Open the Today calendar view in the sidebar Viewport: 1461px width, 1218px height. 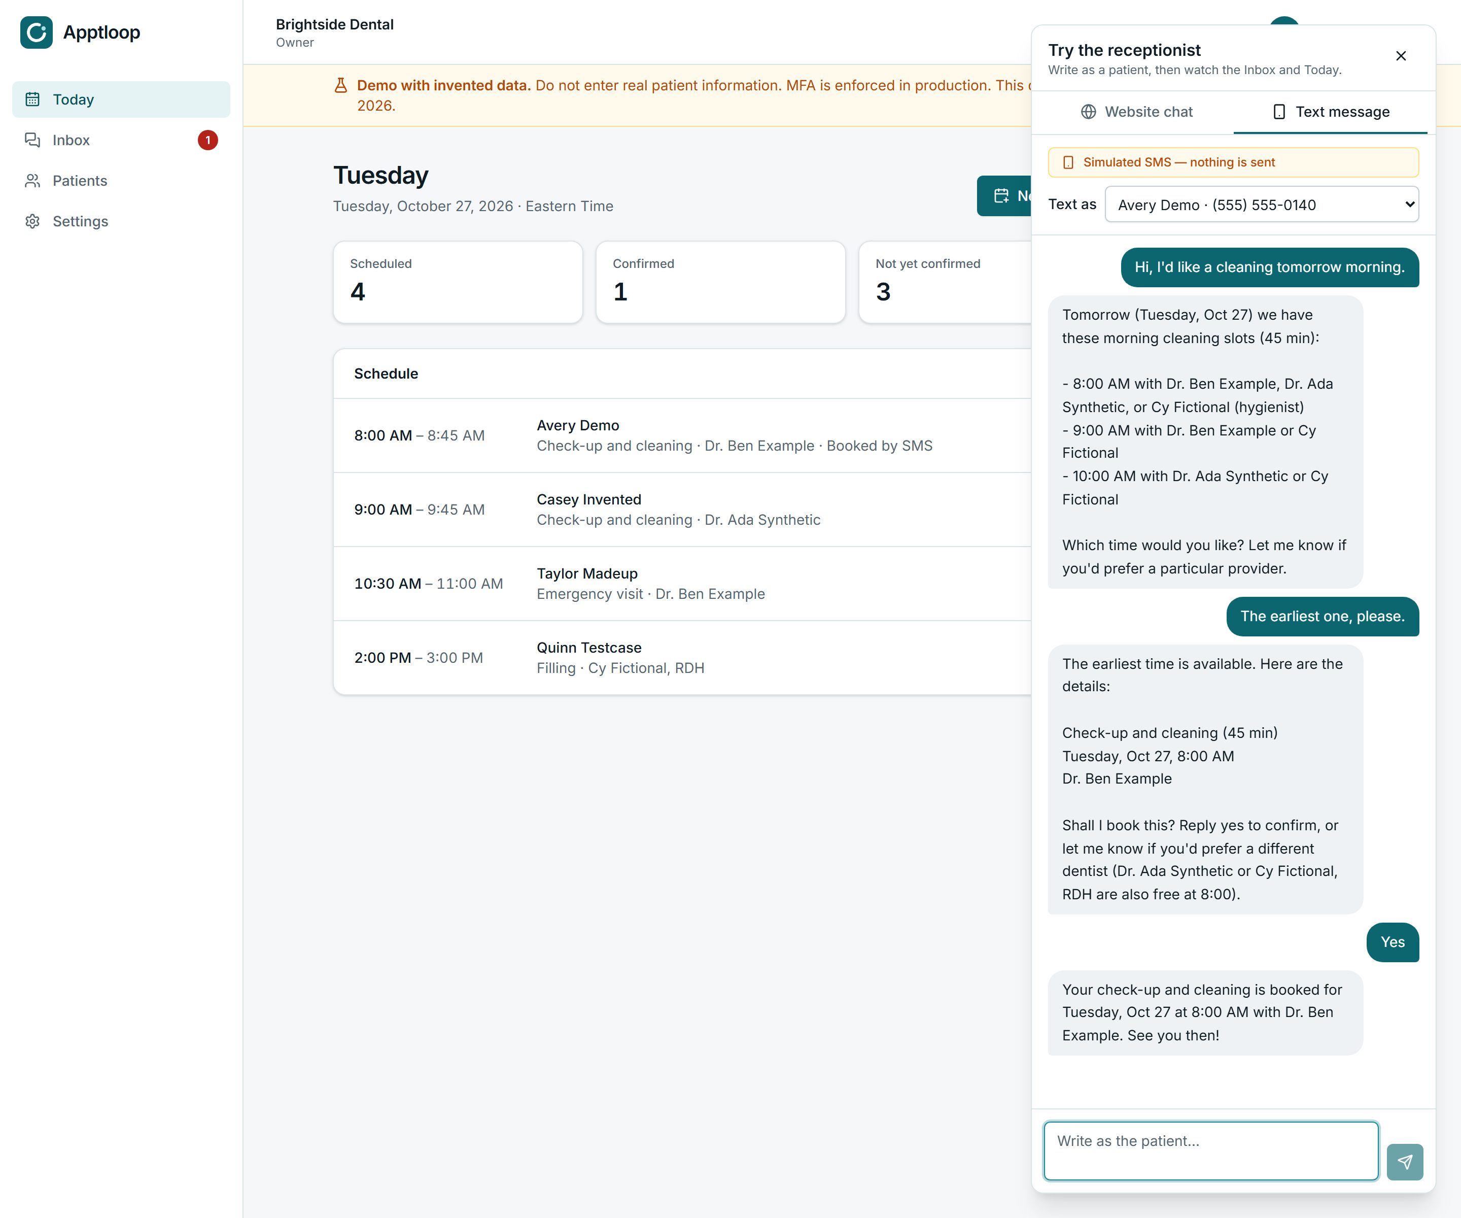tap(121, 99)
